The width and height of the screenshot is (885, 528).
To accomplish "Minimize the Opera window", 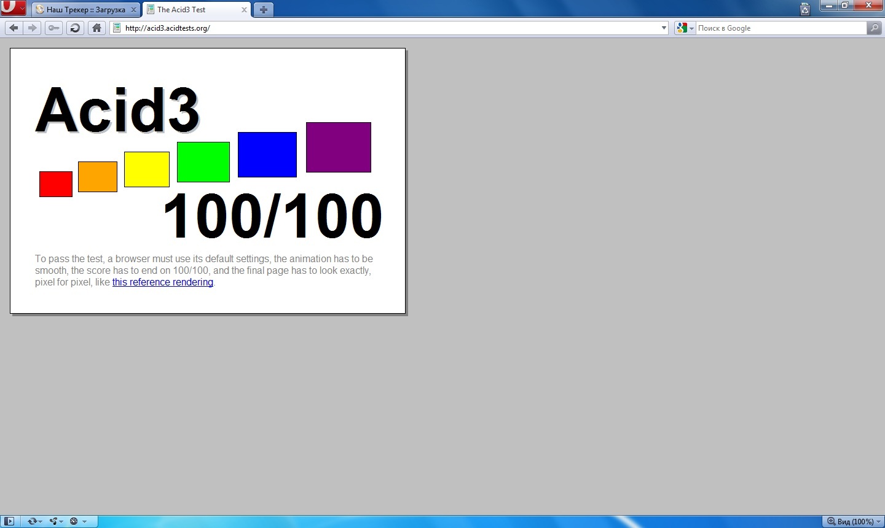I will 829,6.
